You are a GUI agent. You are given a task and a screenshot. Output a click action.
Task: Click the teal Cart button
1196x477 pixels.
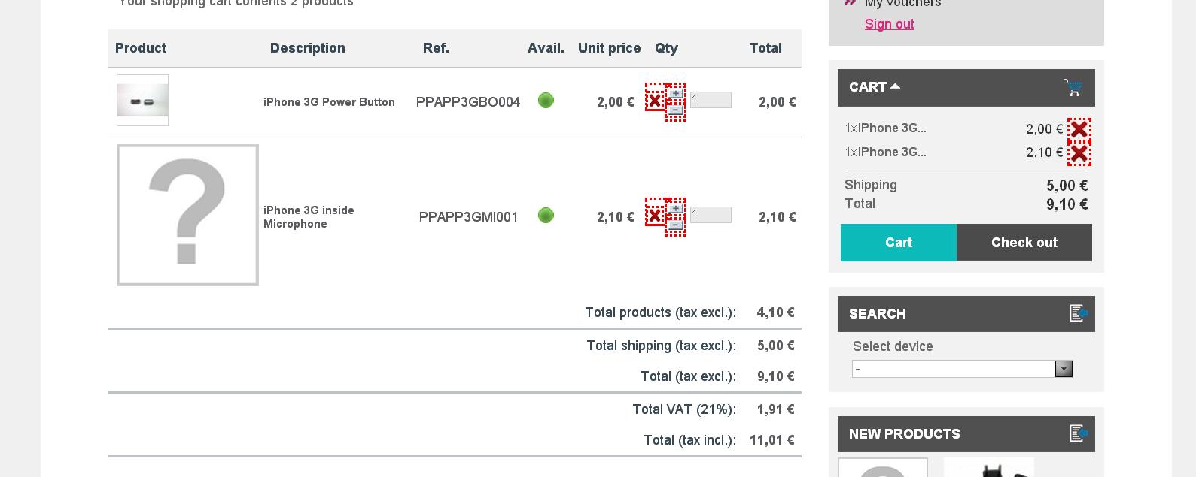[898, 243]
